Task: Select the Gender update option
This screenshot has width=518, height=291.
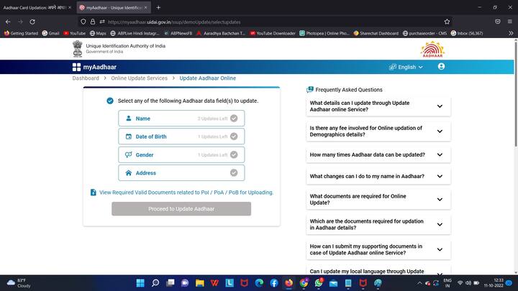Action: [181, 155]
